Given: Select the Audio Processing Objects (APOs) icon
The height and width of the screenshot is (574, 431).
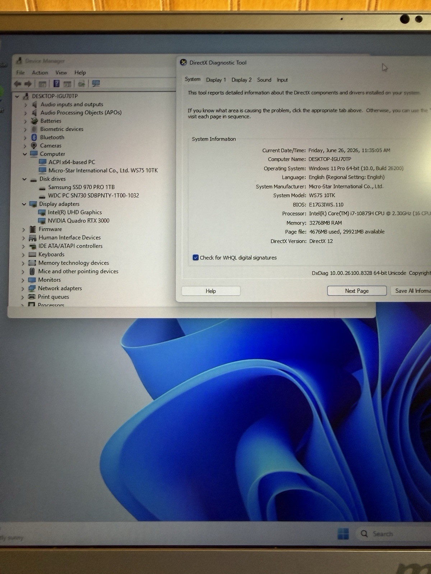Looking at the screenshot, I should [34, 113].
